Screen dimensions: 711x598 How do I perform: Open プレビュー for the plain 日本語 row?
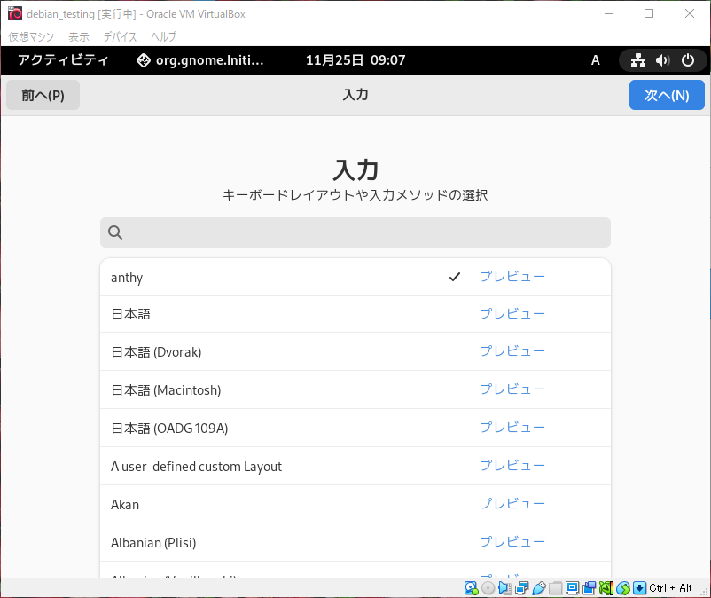click(512, 314)
